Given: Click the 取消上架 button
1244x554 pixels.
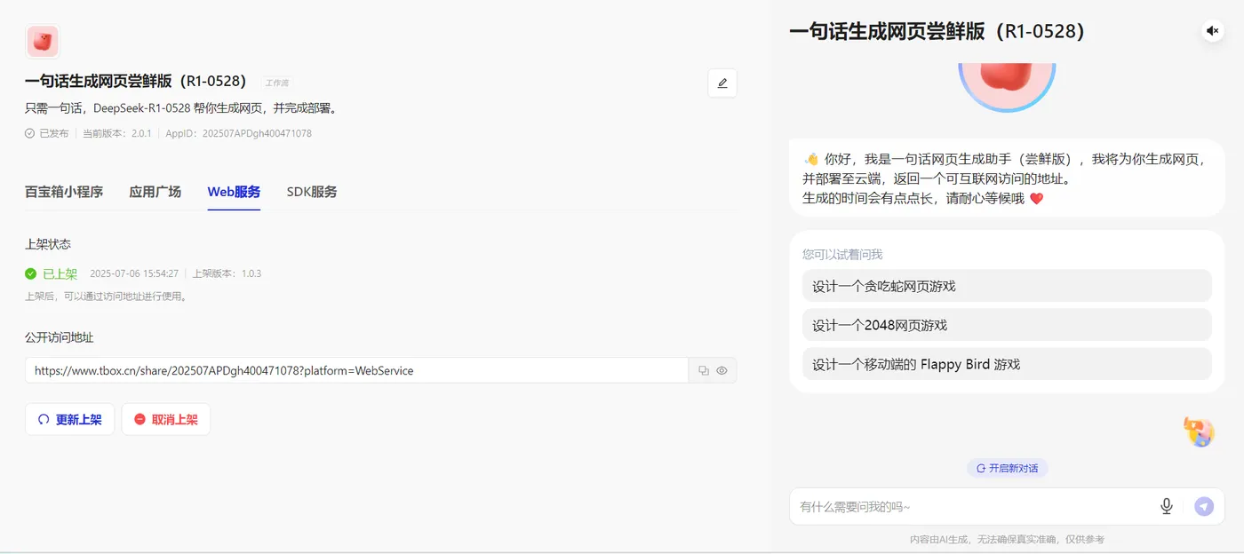Looking at the screenshot, I should coord(165,419).
